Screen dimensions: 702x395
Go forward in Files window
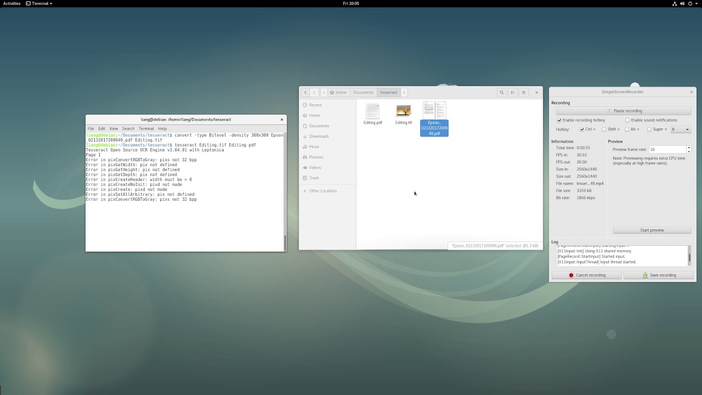[x=314, y=92]
